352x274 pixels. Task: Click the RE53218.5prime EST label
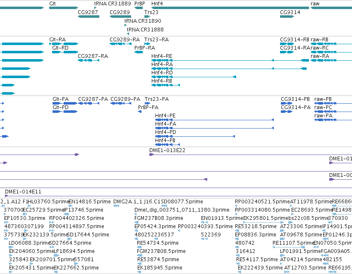tap(256, 226)
